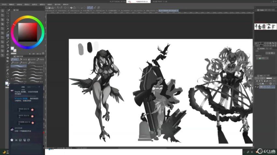Image resolution: width=277 pixels, height=155 pixels.
Task: Hide the selected layer using its eye icon
Action: point(256,87)
